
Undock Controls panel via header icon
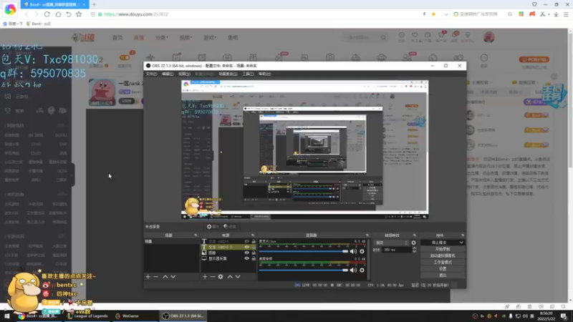[x=463, y=235]
